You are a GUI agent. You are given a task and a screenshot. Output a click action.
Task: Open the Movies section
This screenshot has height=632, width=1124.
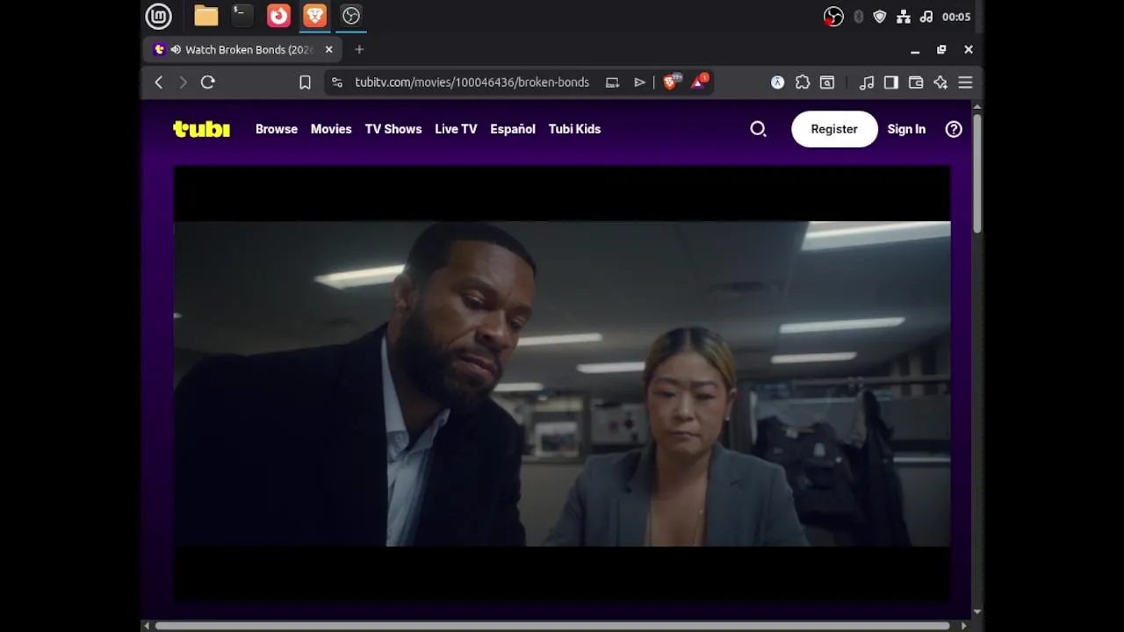point(331,129)
